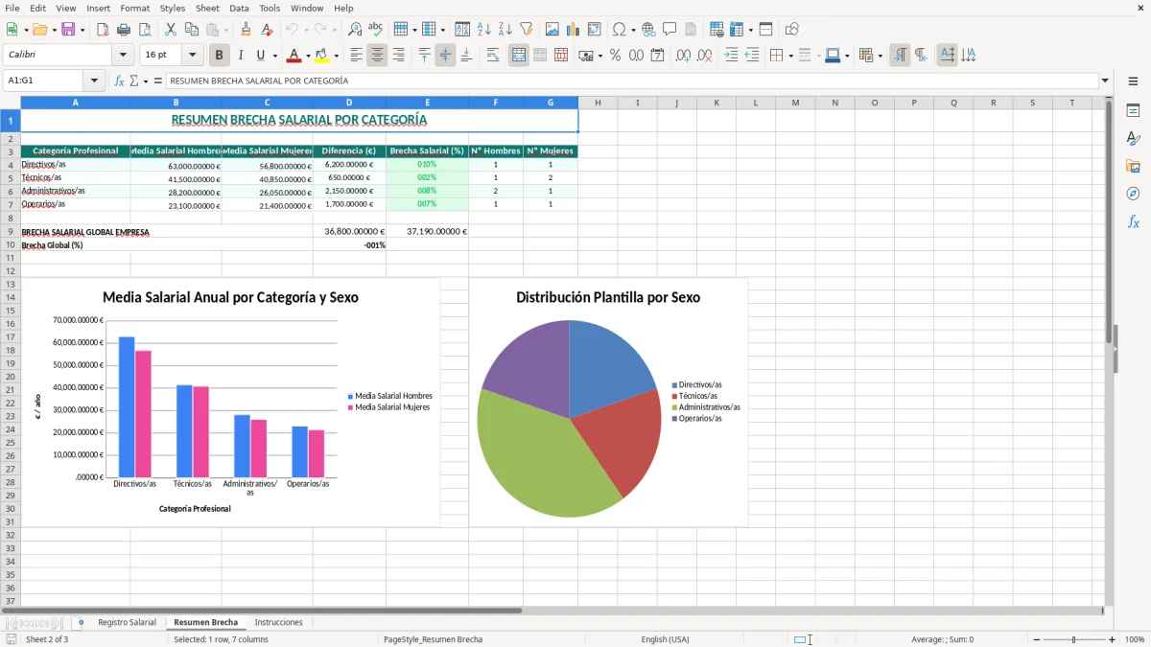Click the Copy icon
Viewport: 1151px width, 647px height.
tap(192, 30)
